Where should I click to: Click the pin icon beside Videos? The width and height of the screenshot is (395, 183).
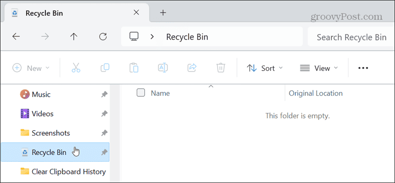click(104, 114)
